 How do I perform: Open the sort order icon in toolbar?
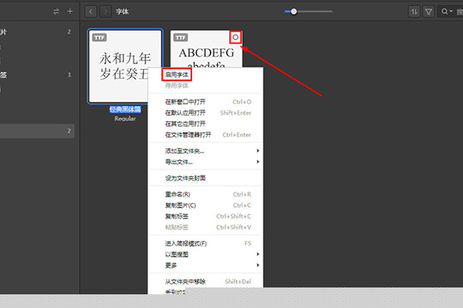(414, 12)
